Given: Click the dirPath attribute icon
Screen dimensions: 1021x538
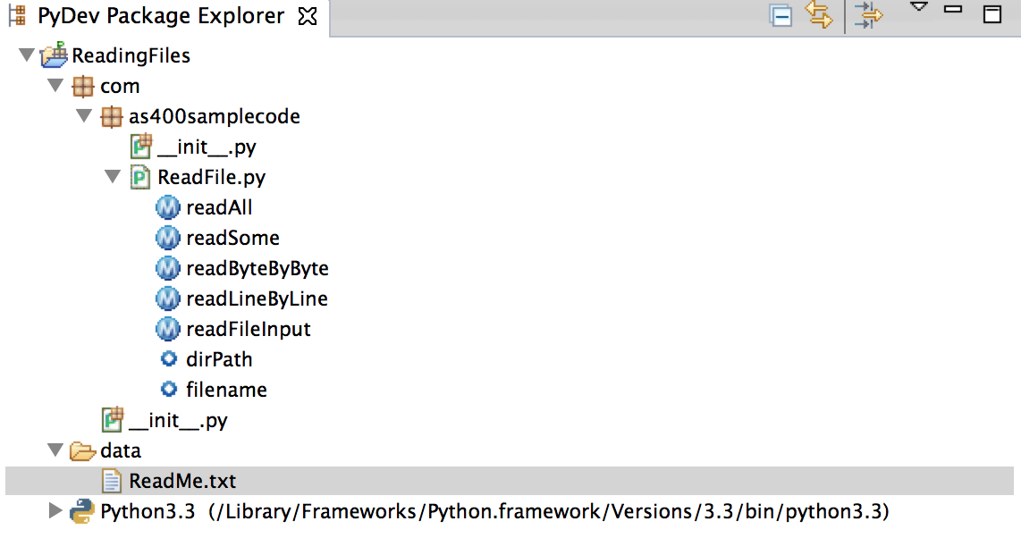Looking at the screenshot, I should 168,359.
